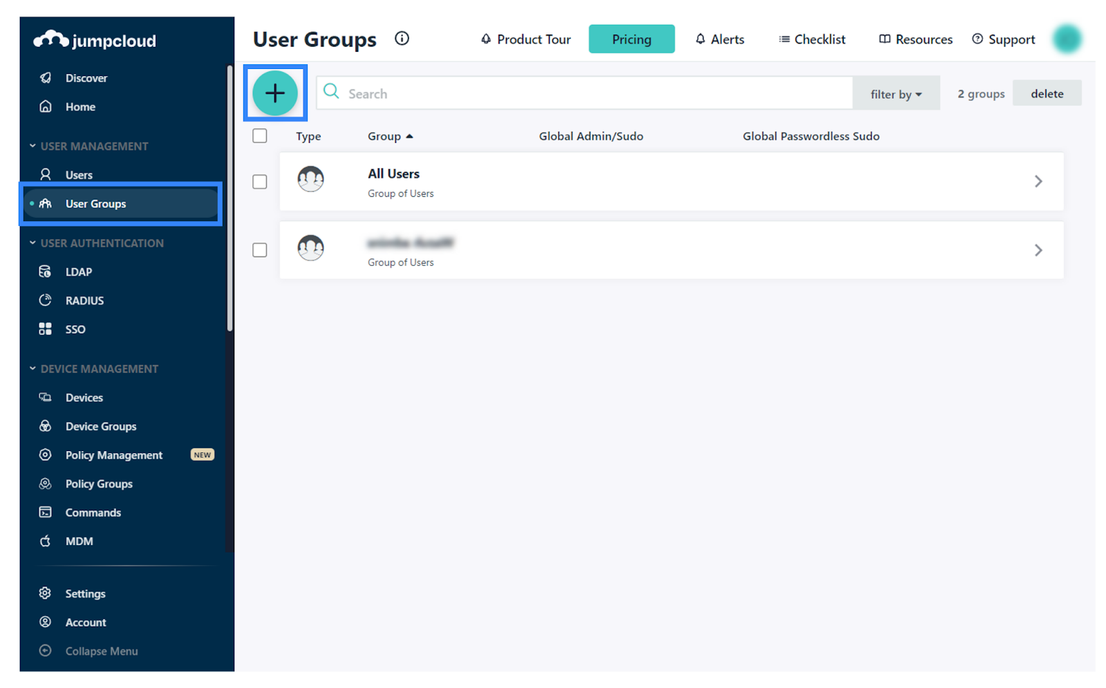Click the RADIUS icon
Image resolution: width=1106 pixels, height=688 pixels.
(45, 300)
